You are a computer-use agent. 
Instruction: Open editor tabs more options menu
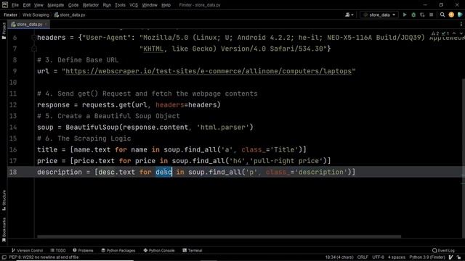pyautogui.click(x=461, y=24)
